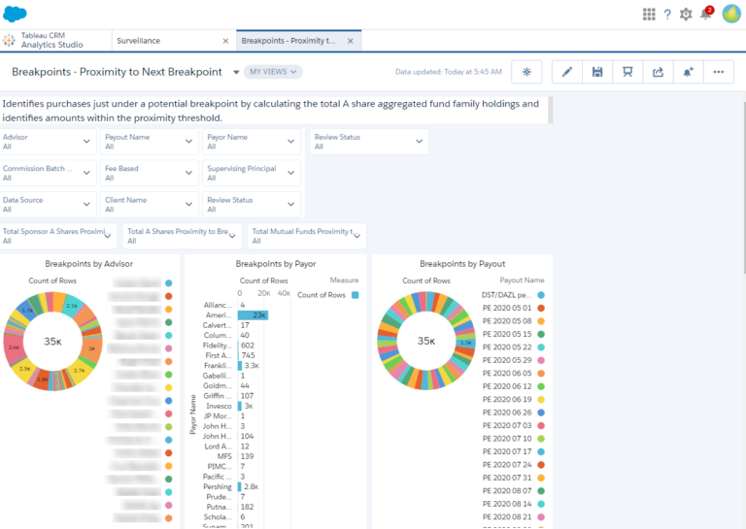Open the Review Status filter next to Payor Name
Viewport: 746px width, 529px height.
click(x=369, y=142)
